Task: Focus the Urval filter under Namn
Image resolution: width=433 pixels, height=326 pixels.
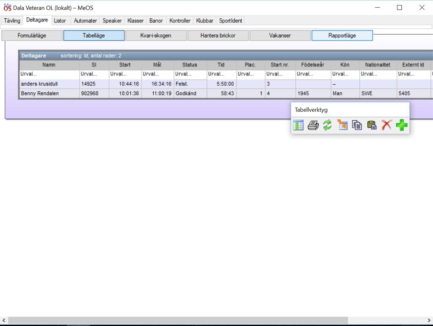Action: tap(49, 75)
